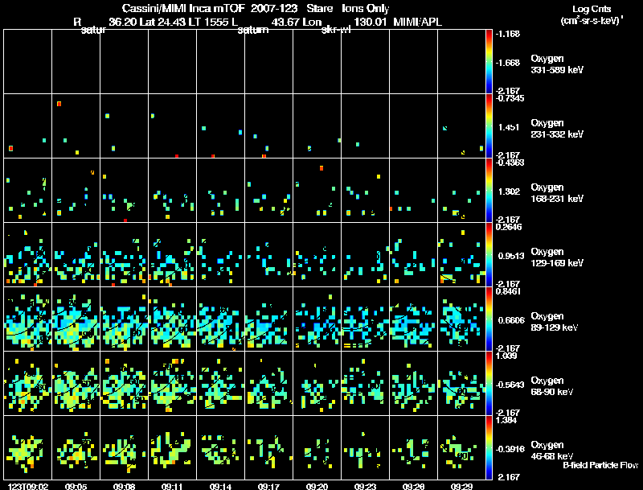Select the 123T09:02 start time label
The height and width of the screenshot is (490, 643).
coord(28,486)
